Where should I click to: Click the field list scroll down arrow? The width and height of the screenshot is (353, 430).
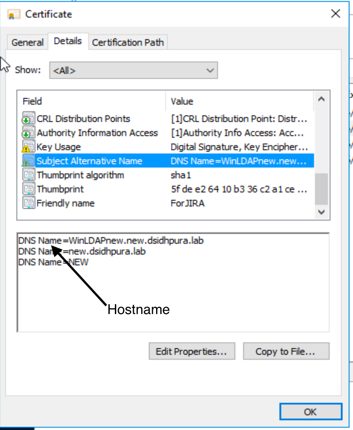click(x=322, y=212)
